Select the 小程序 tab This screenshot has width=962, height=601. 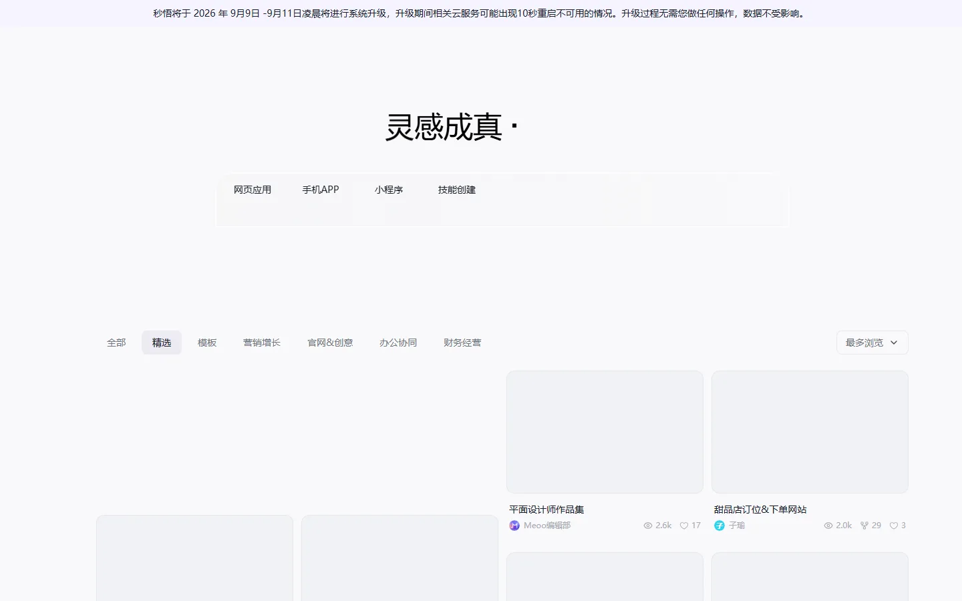[389, 190]
